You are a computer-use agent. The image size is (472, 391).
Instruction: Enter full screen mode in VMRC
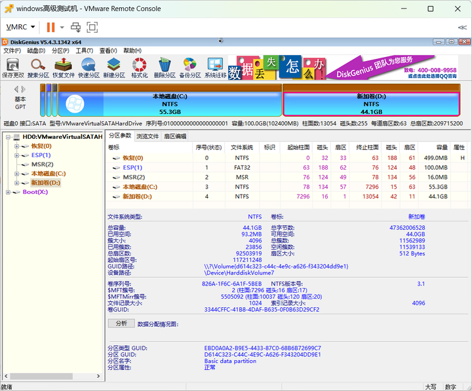(x=92, y=27)
